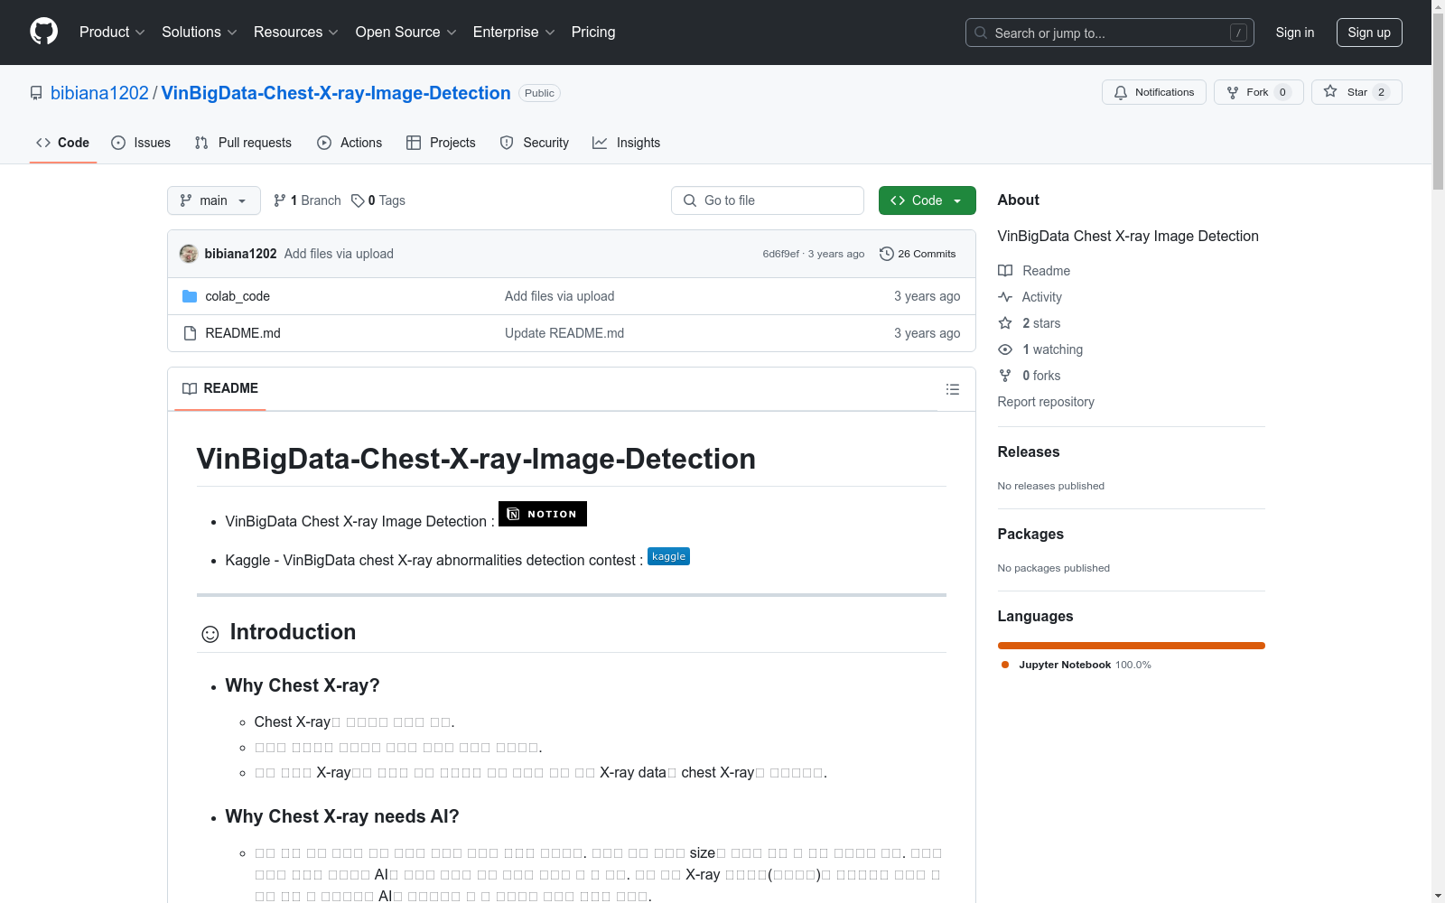Click Report repository

click(1046, 402)
